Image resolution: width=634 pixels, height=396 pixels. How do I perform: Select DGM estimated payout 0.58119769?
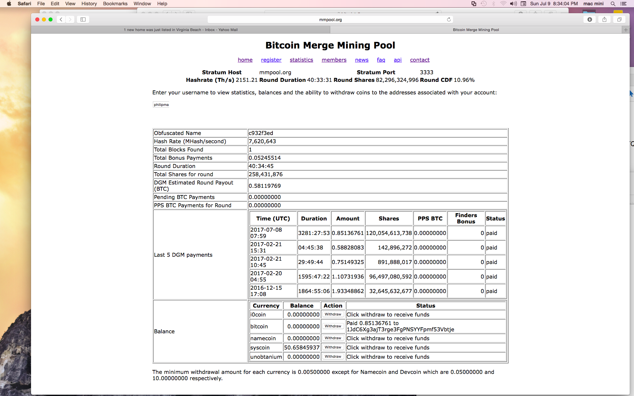pos(264,186)
